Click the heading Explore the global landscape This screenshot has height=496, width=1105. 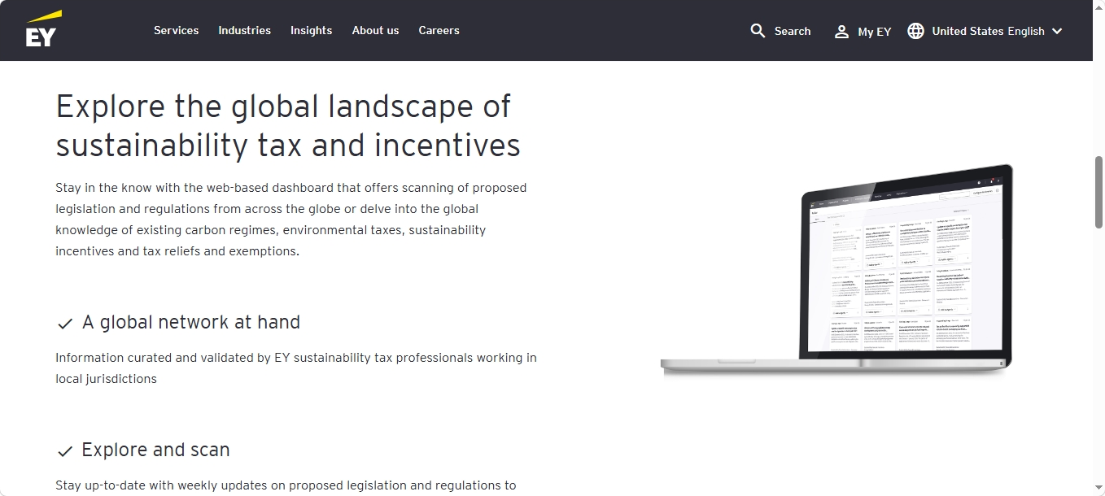(x=288, y=126)
